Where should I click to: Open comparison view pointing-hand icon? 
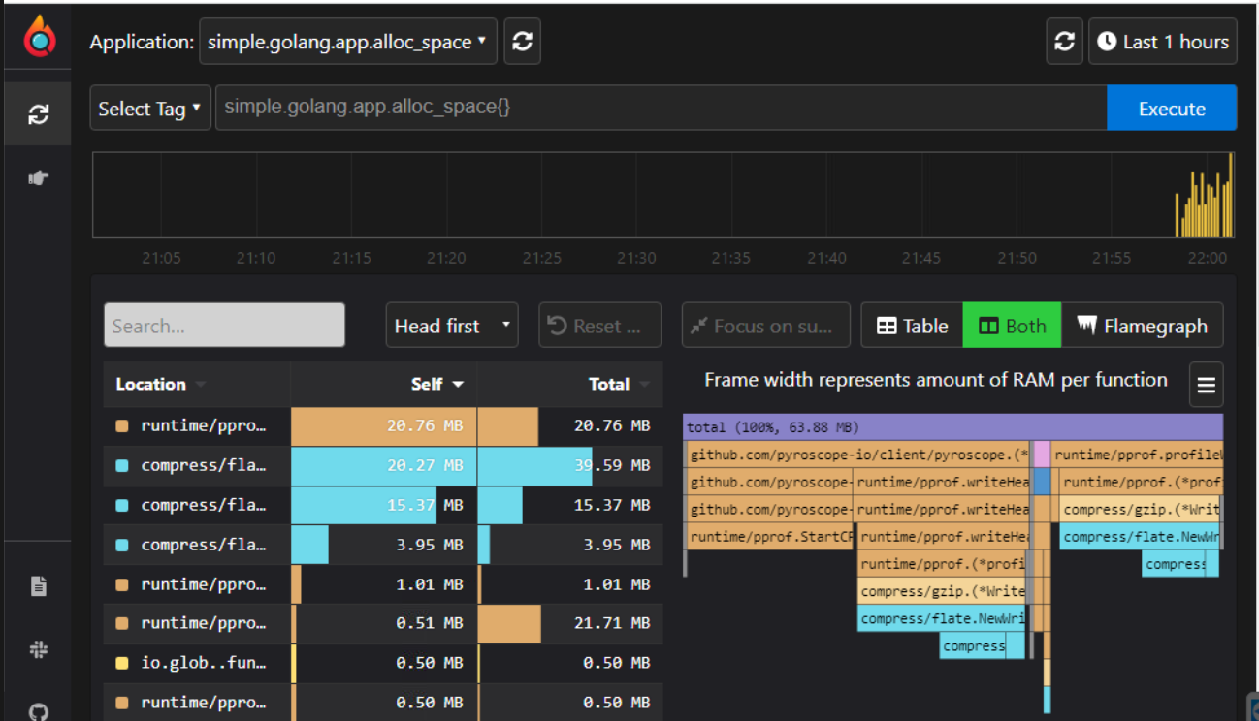[38, 177]
